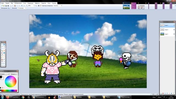Viewport: 176px width, 99px height.
Task: Select the Rectangle Select tool
Action: [2, 45]
